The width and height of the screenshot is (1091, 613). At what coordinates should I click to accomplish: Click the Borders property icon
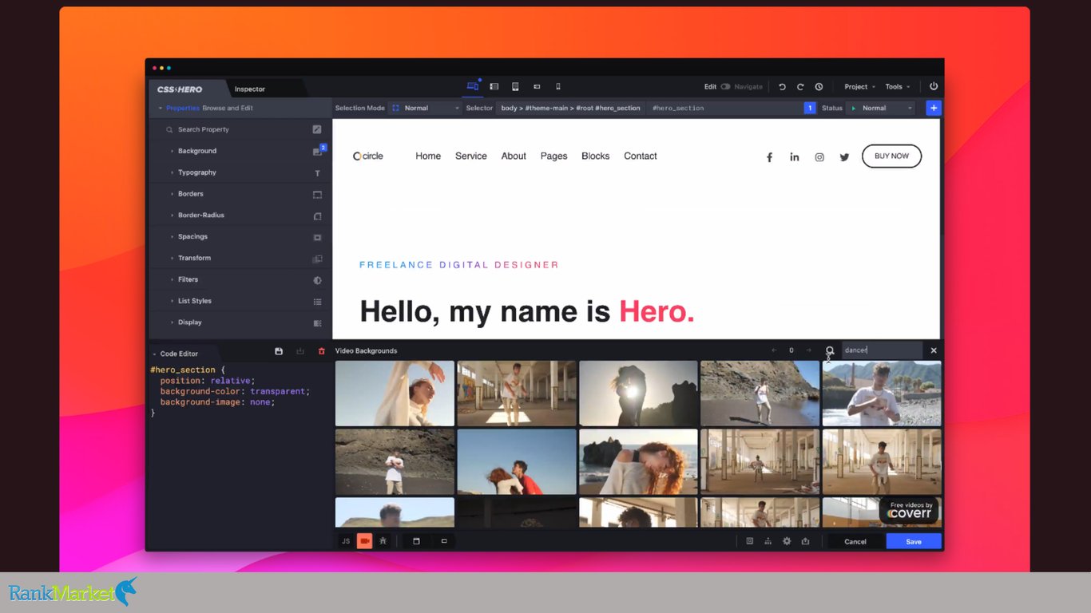317,194
